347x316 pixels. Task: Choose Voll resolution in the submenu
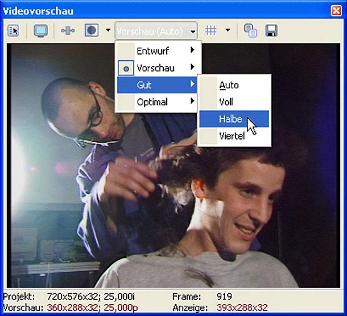coord(226,102)
